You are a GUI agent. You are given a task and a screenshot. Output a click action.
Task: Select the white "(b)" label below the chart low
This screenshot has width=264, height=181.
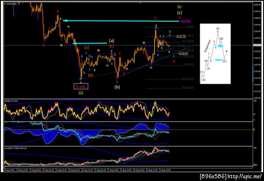(117, 87)
